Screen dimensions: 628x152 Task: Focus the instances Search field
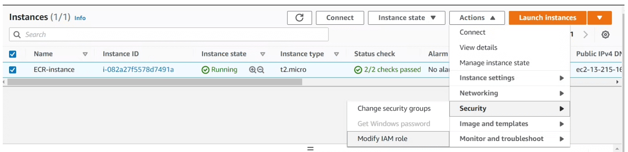click(169, 34)
